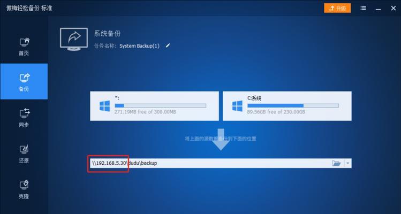Edit task name with the pencil icon
The height and width of the screenshot is (214, 401).
point(168,45)
